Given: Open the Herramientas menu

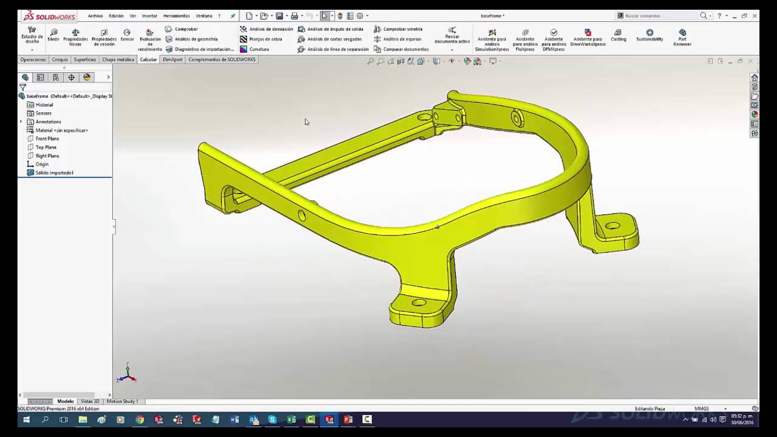Looking at the screenshot, I should 176,16.
